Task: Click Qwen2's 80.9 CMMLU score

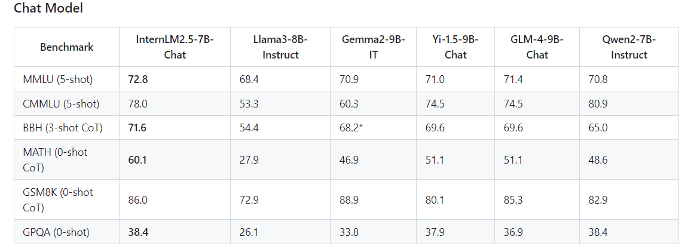Action: pyautogui.click(x=599, y=103)
